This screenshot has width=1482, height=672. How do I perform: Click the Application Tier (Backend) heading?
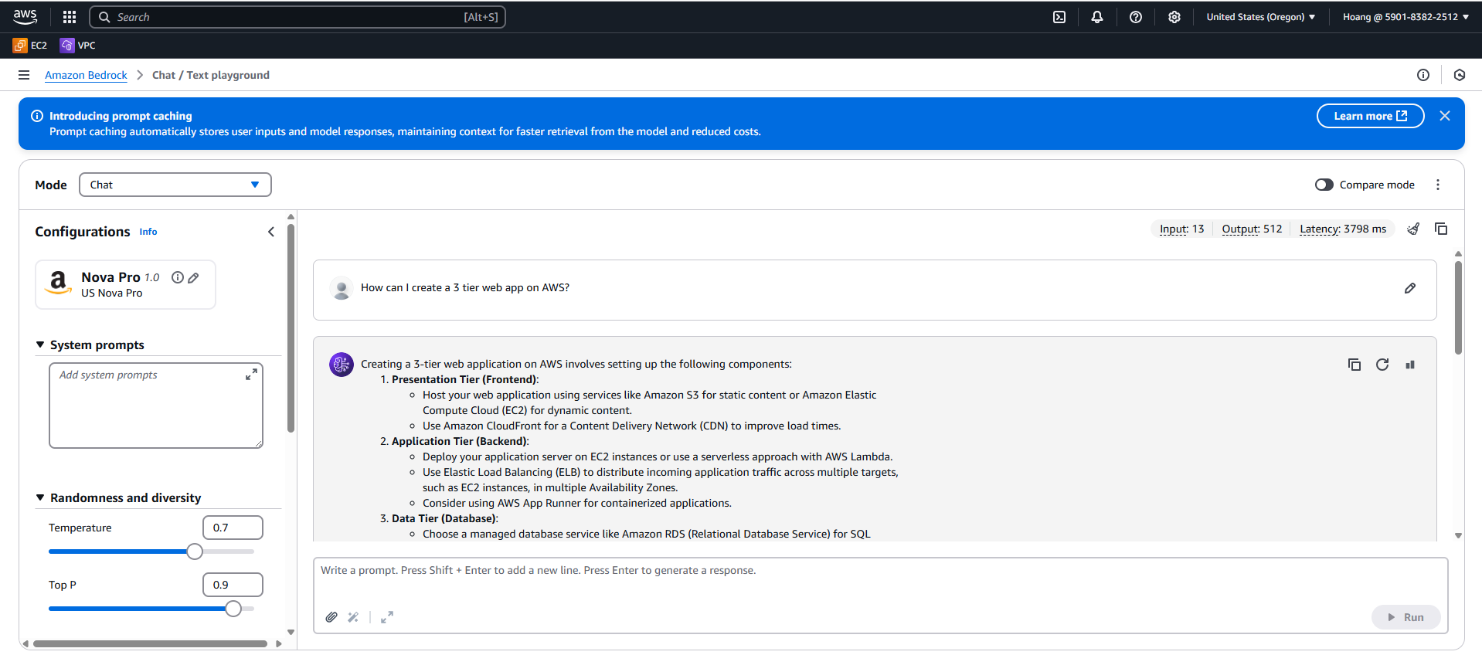coord(460,441)
